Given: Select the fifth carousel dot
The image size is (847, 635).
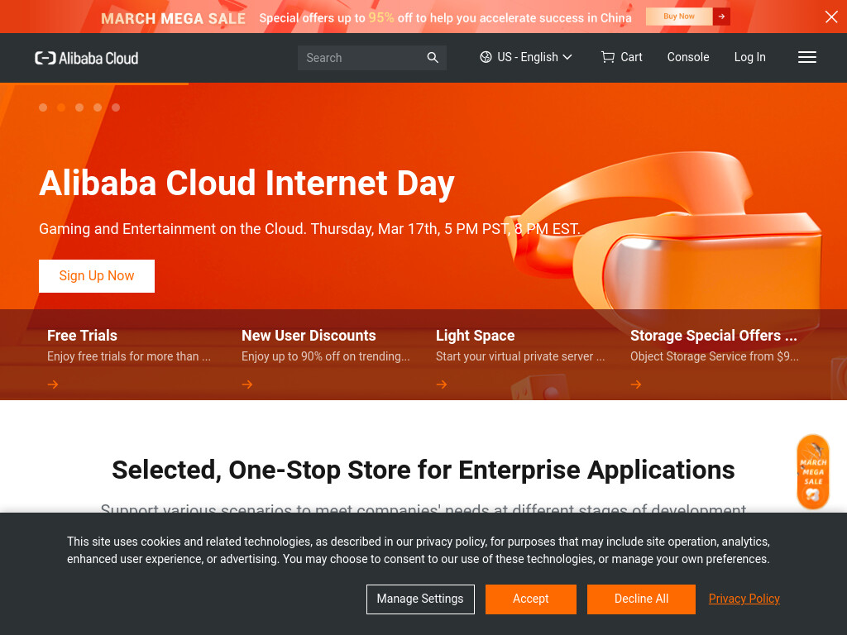Looking at the screenshot, I should pyautogui.click(x=116, y=107).
